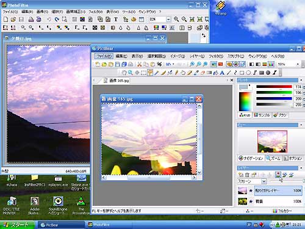Pick a color from the spectrum box
Screen dimensions: 305x229
point(245,101)
